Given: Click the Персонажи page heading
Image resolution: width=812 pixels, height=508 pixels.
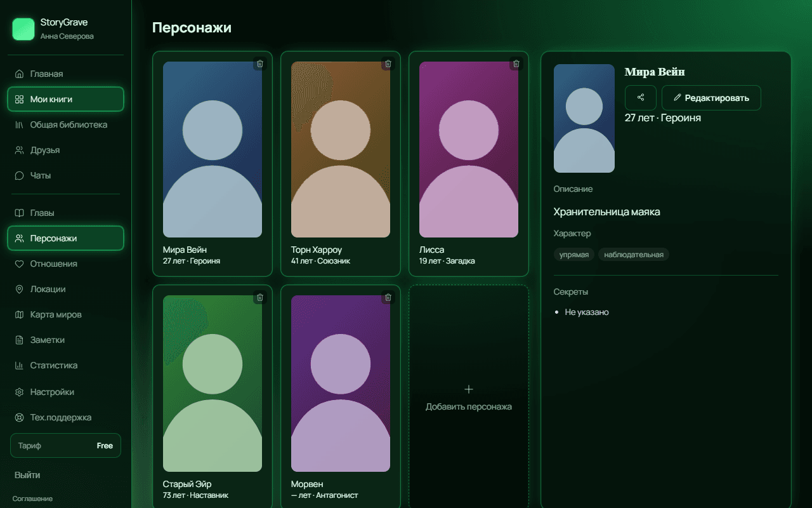Looking at the screenshot, I should coord(192,28).
